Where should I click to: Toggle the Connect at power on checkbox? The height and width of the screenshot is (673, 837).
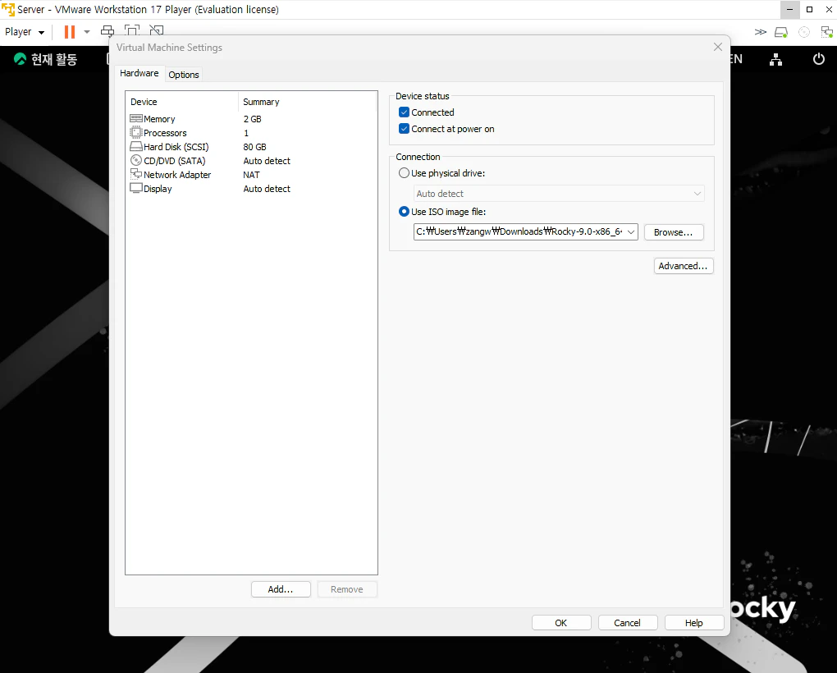tap(404, 129)
